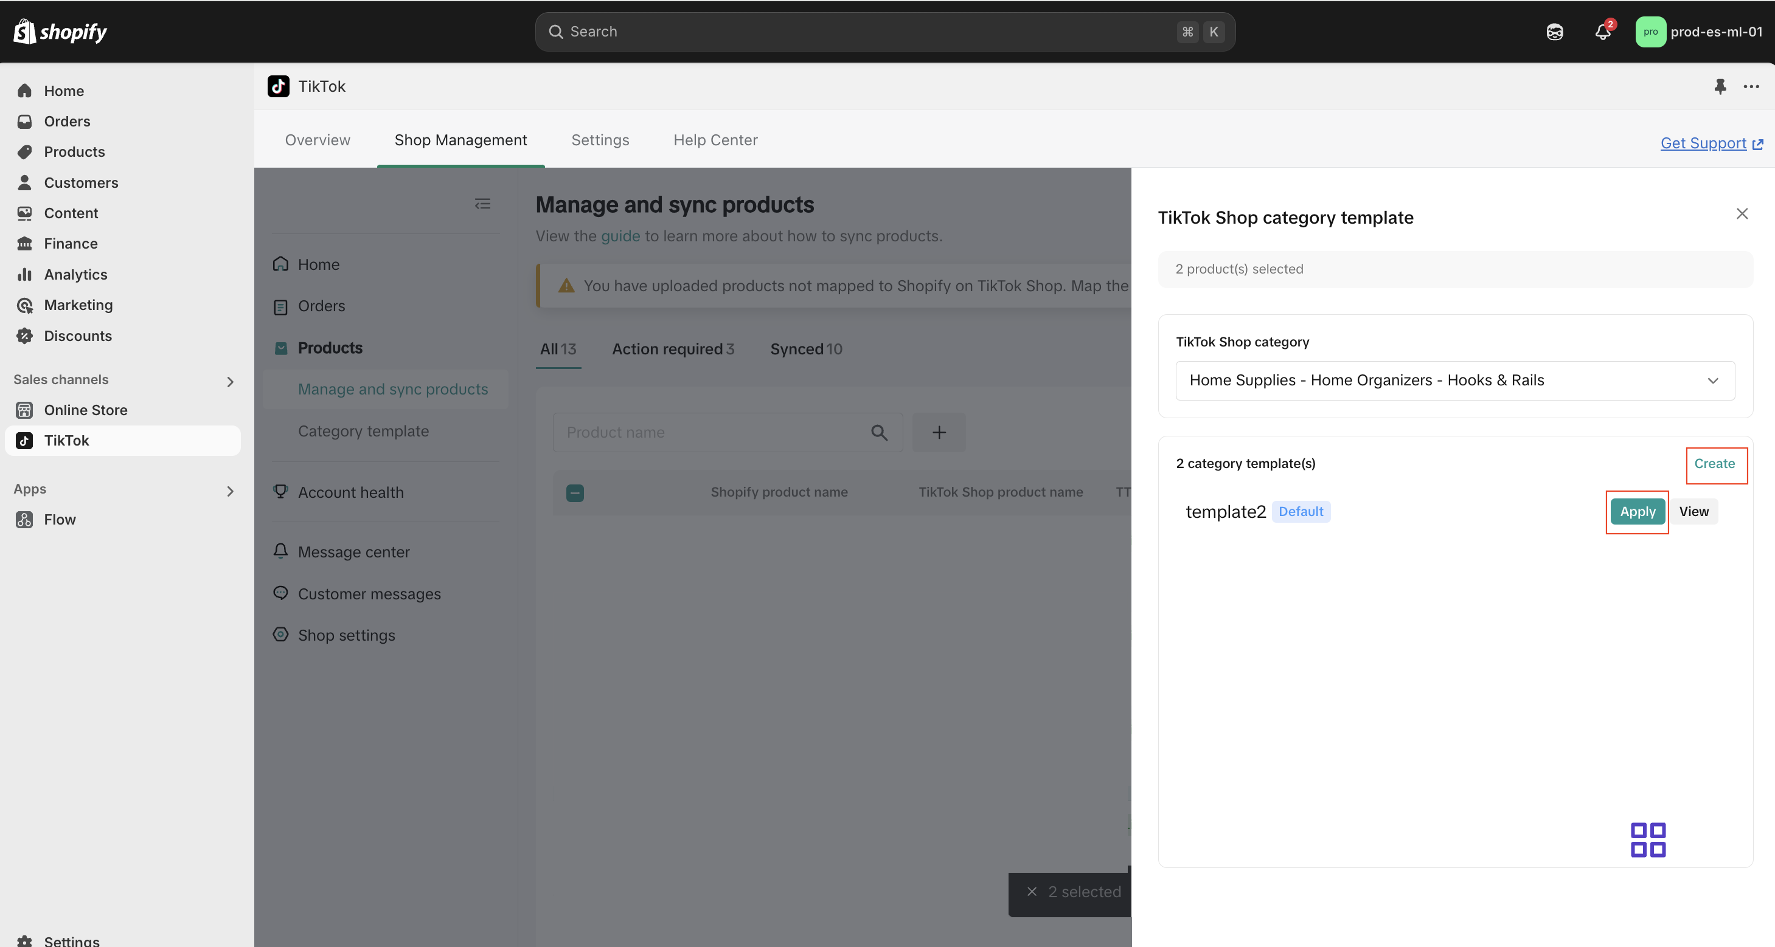
Task: Click the Get Support link
Action: [x=1711, y=143]
